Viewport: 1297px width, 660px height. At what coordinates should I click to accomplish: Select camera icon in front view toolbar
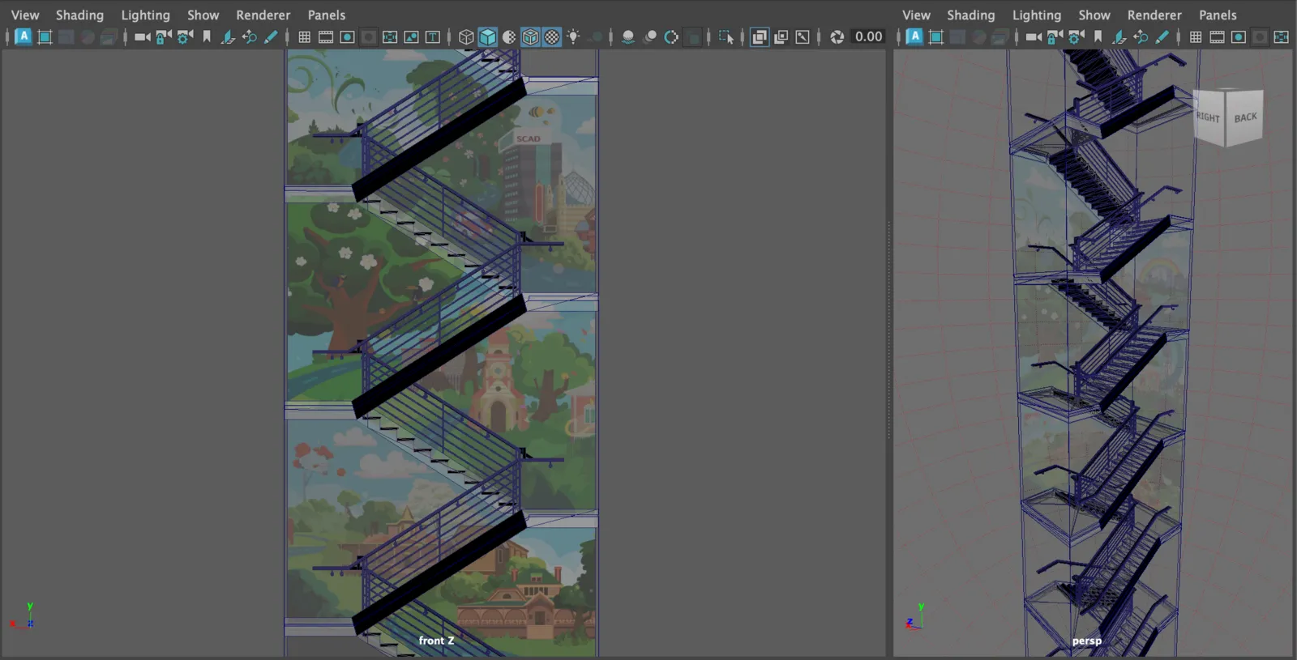pos(142,36)
